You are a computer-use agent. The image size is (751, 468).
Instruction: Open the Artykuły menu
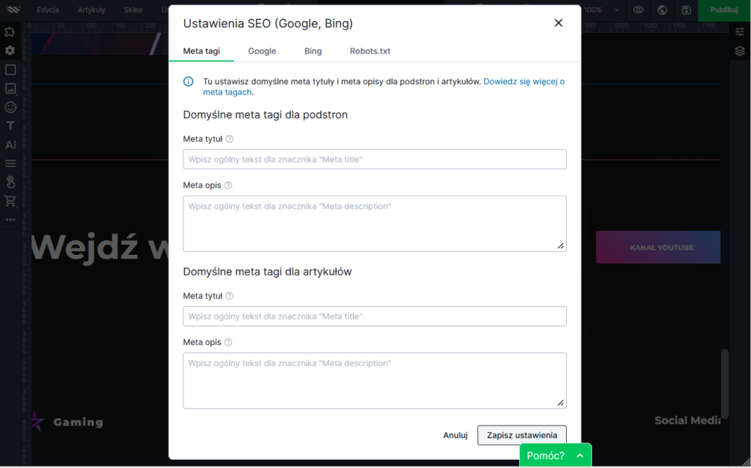[x=91, y=10]
